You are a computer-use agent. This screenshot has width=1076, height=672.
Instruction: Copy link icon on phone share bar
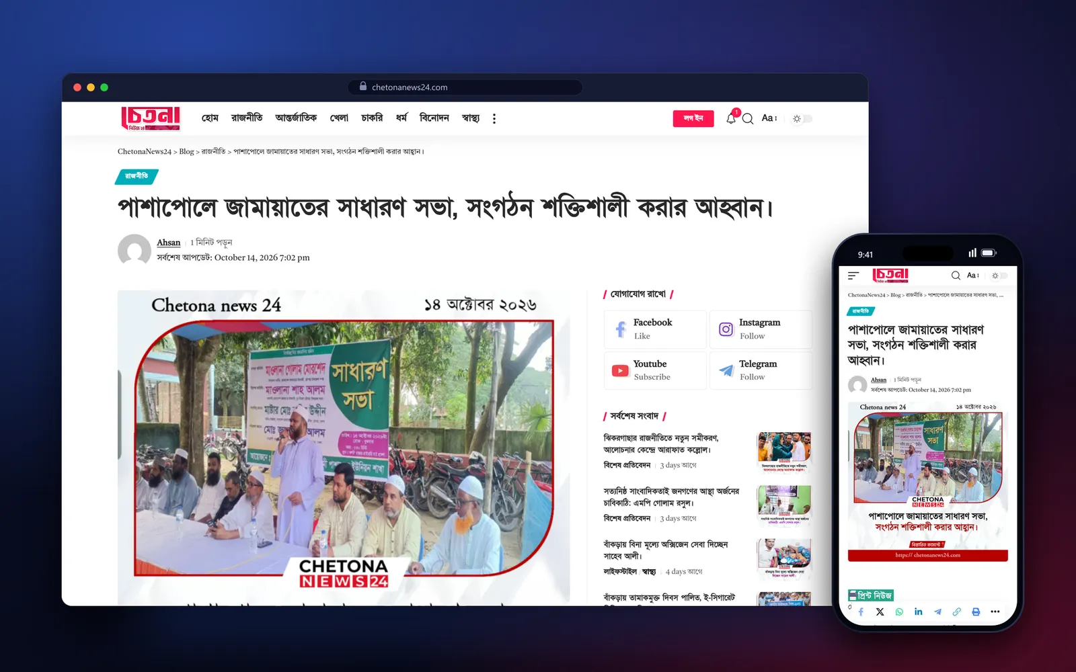(x=957, y=612)
